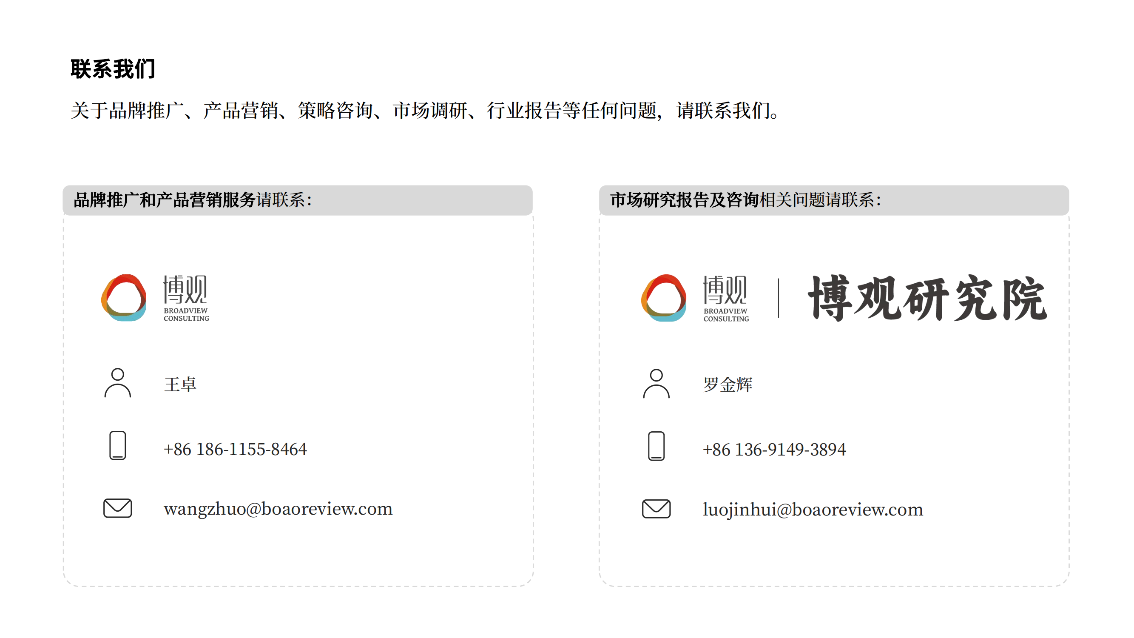The image size is (1134, 638).
Task: Select the 市场研究报告及咨询 header bar
Action: pyautogui.click(x=834, y=200)
